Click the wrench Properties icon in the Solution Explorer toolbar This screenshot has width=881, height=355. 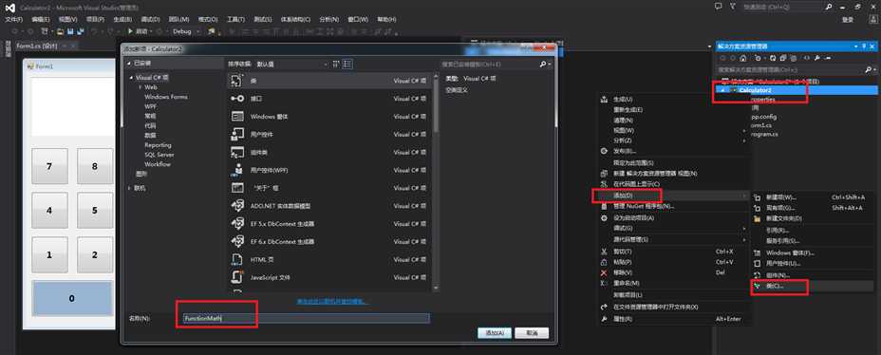click(x=817, y=58)
